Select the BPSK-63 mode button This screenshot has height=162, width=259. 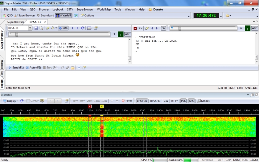[x=155, y=101]
